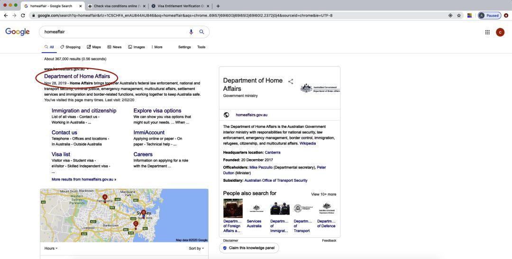Open homeaffairs.gov.au link in knowledge panel

click(251, 115)
